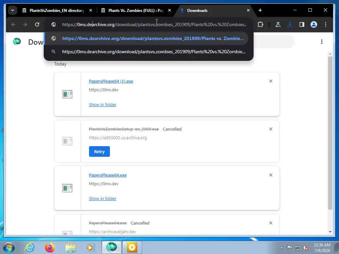Launch Internet Explorer from taskbar
The height and width of the screenshot is (254, 339).
[x=29, y=247]
